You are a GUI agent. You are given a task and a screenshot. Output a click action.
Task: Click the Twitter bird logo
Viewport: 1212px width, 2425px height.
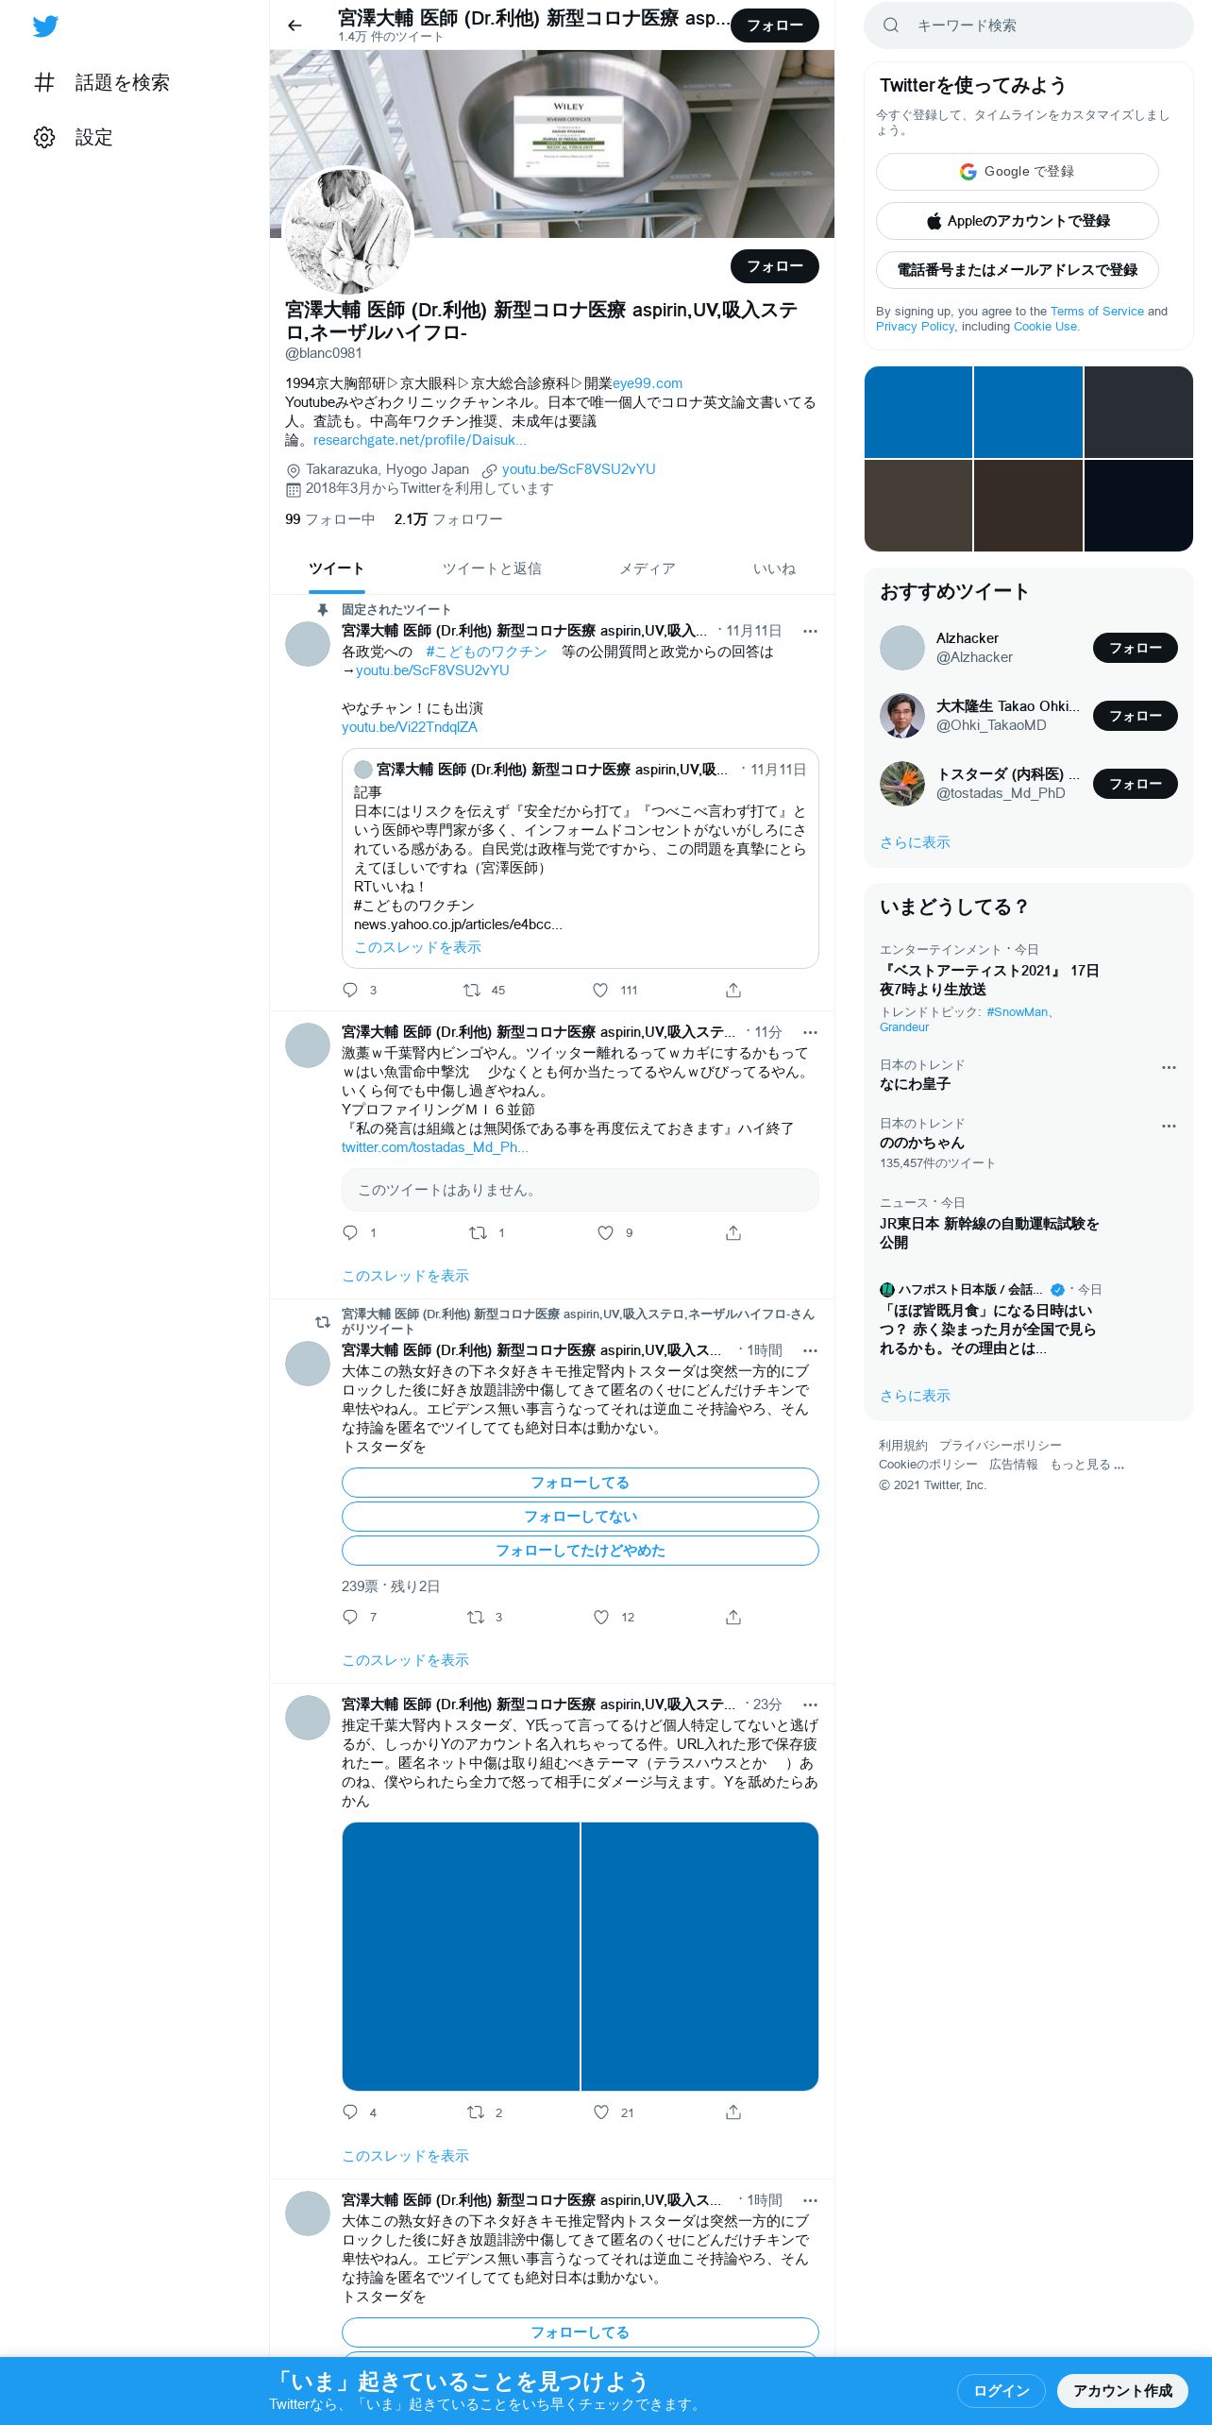click(45, 26)
